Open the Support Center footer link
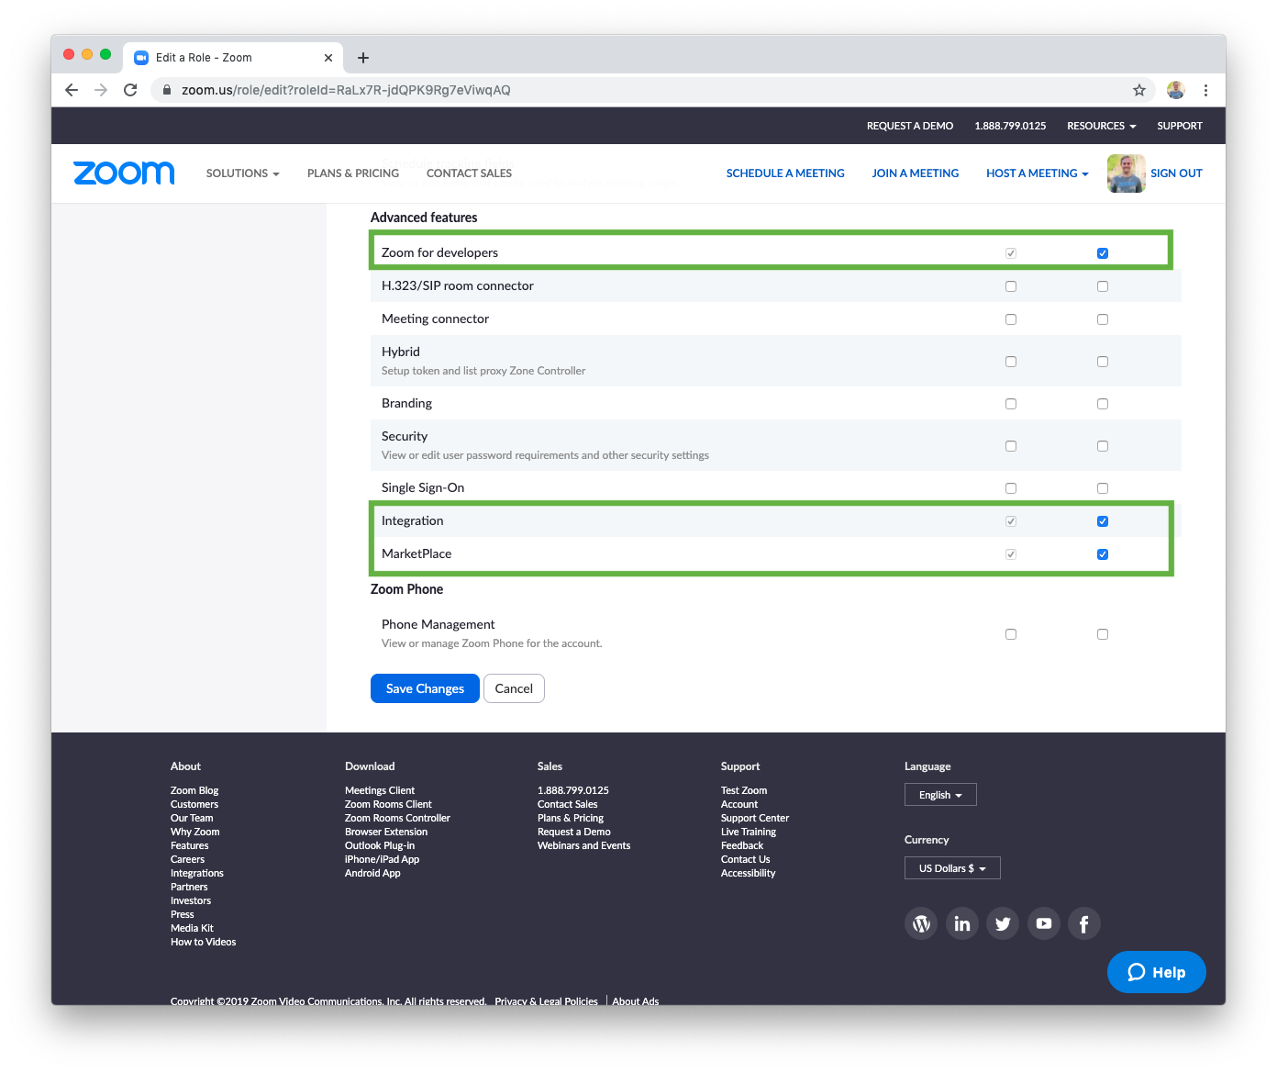This screenshot has width=1277, height=1073. click(755, 818)
